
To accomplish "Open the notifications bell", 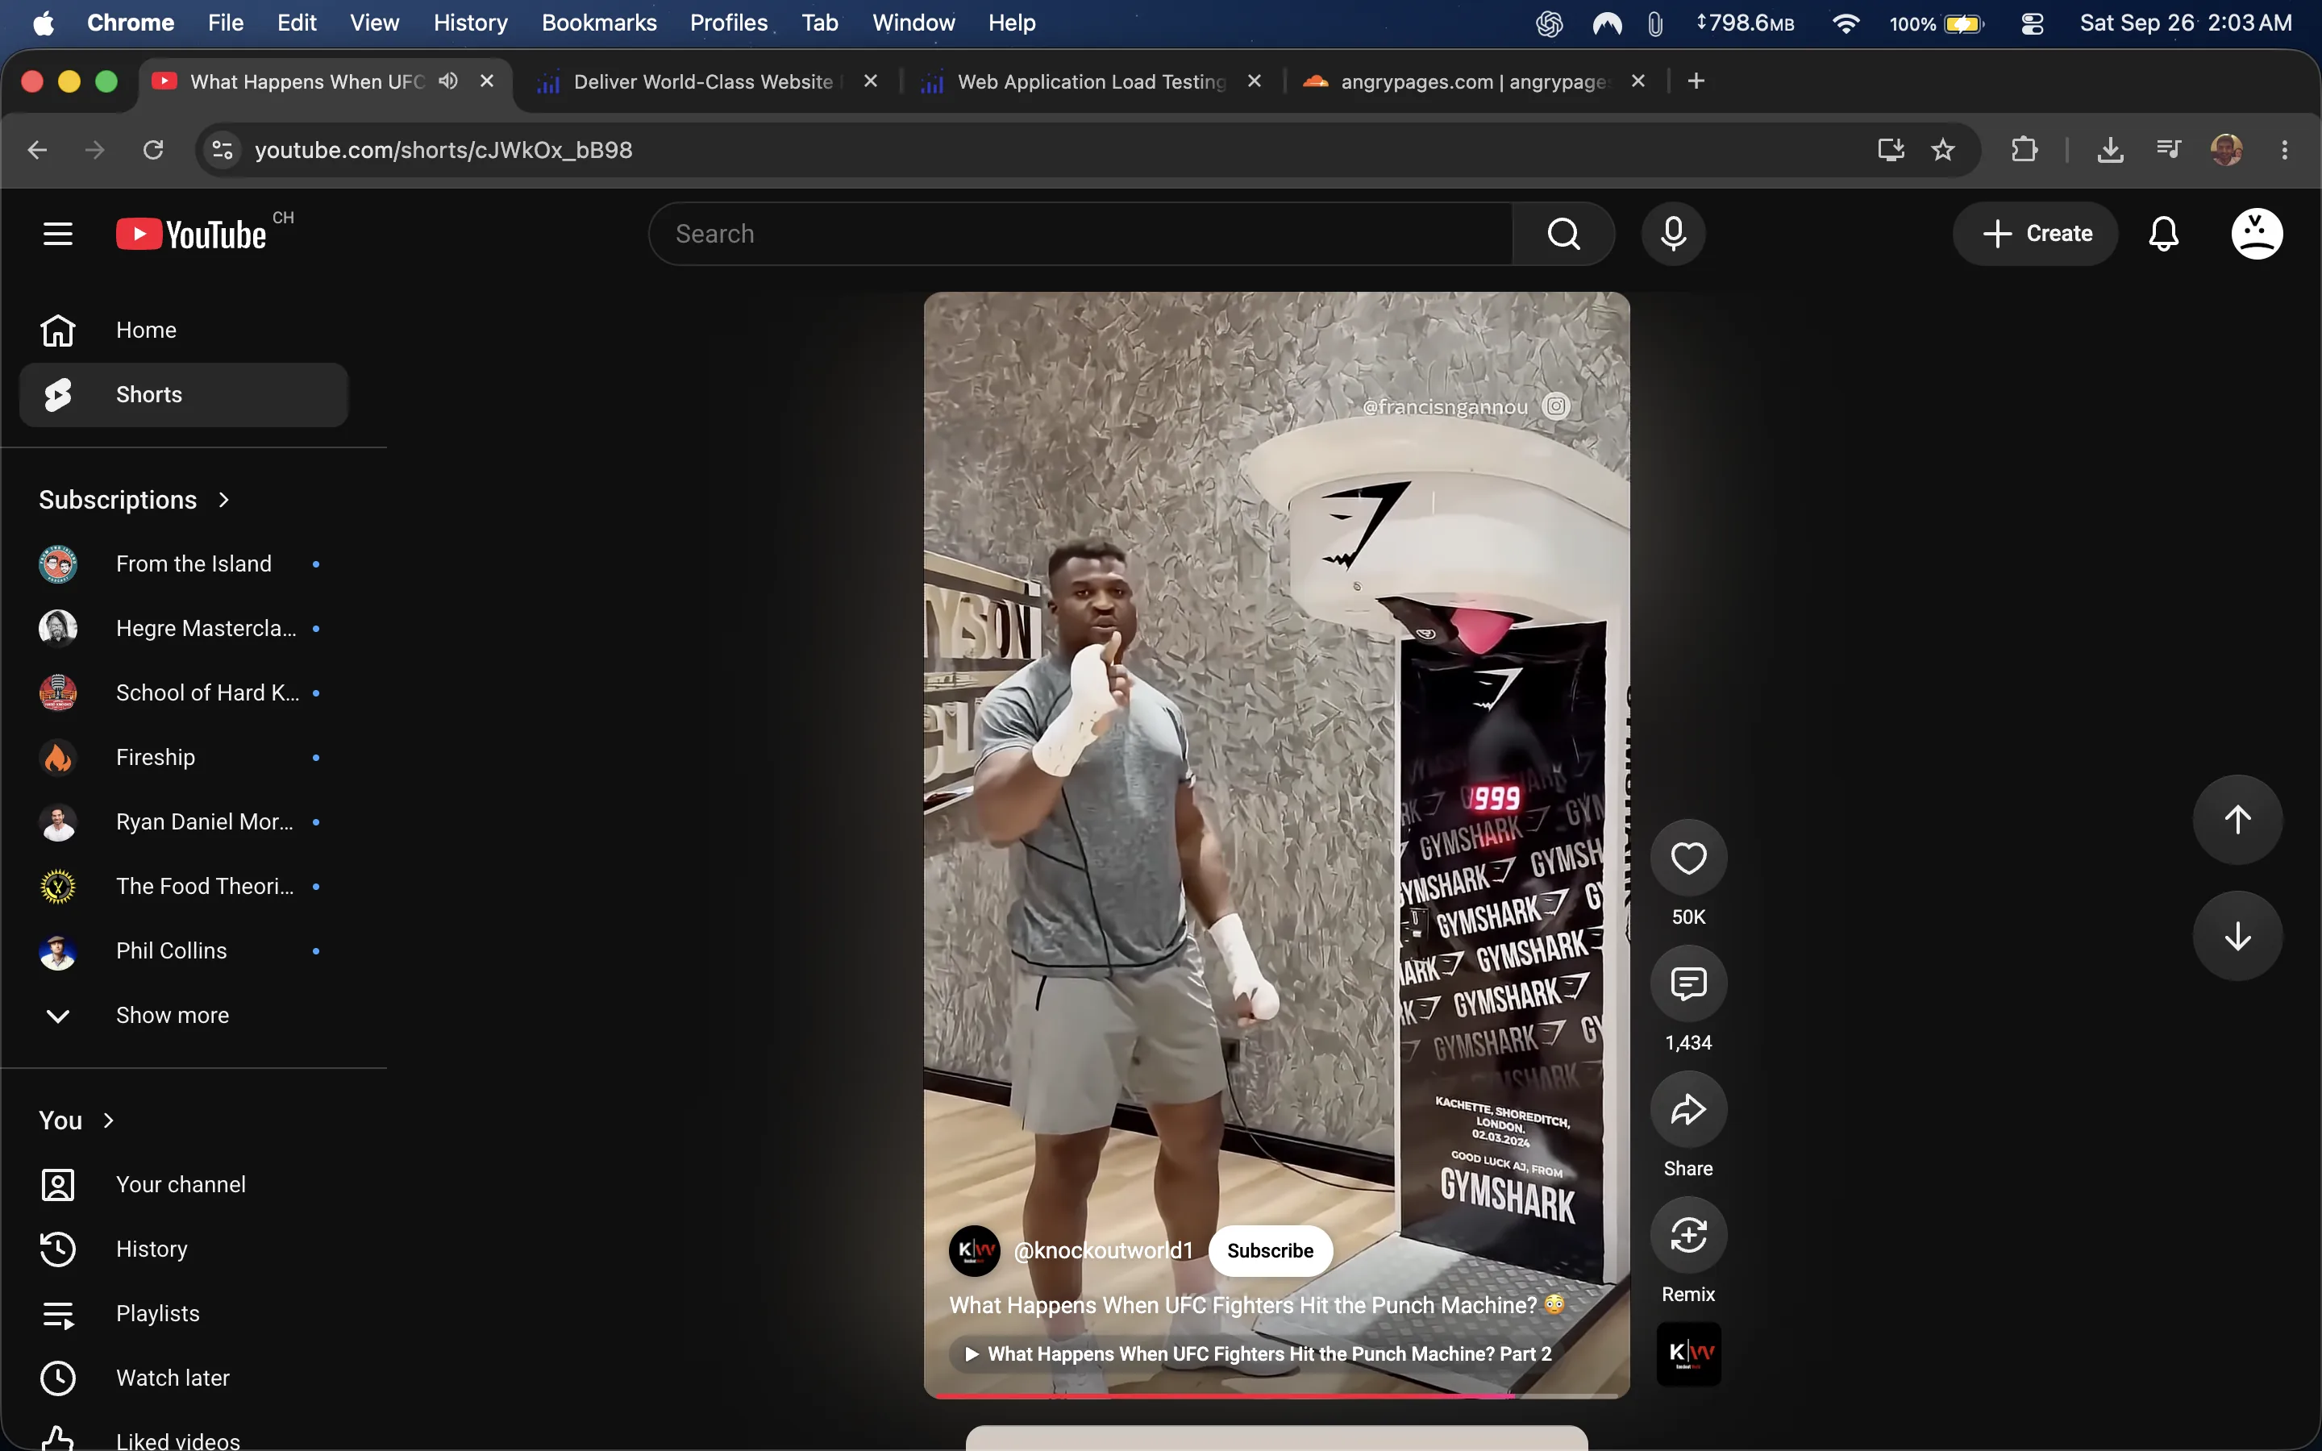I will tap(2164, 233).
